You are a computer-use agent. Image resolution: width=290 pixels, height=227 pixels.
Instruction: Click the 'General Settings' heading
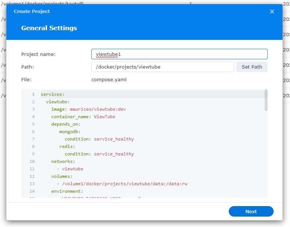click(49, 28)
